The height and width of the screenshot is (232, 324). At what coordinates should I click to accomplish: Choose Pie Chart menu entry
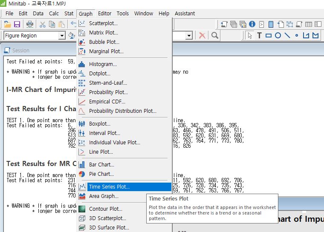(x=124, y=174)
